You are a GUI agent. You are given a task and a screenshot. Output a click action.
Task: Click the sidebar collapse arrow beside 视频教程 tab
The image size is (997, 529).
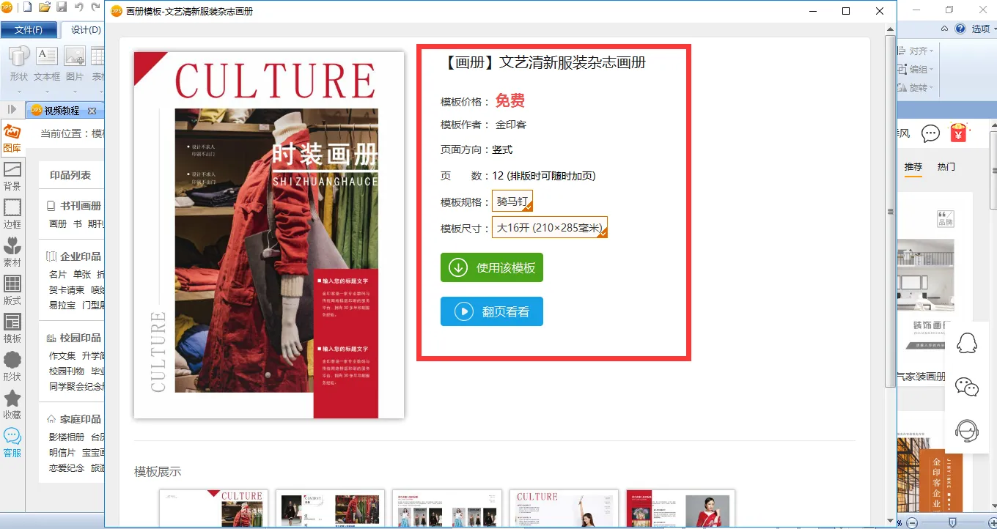12,110
